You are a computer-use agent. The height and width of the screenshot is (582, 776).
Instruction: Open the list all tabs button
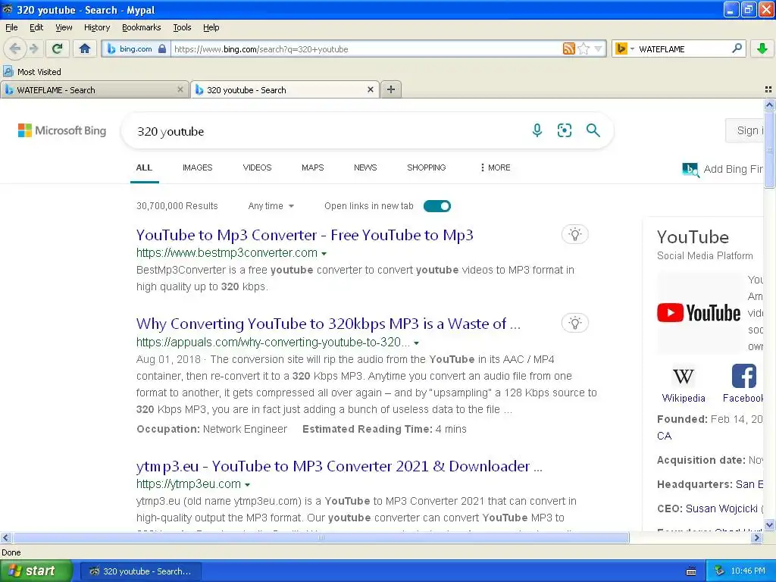coord(768,89)
